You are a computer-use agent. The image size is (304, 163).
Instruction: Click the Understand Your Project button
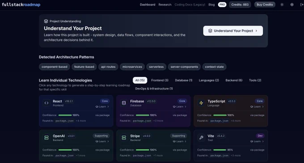coord(233,31)
